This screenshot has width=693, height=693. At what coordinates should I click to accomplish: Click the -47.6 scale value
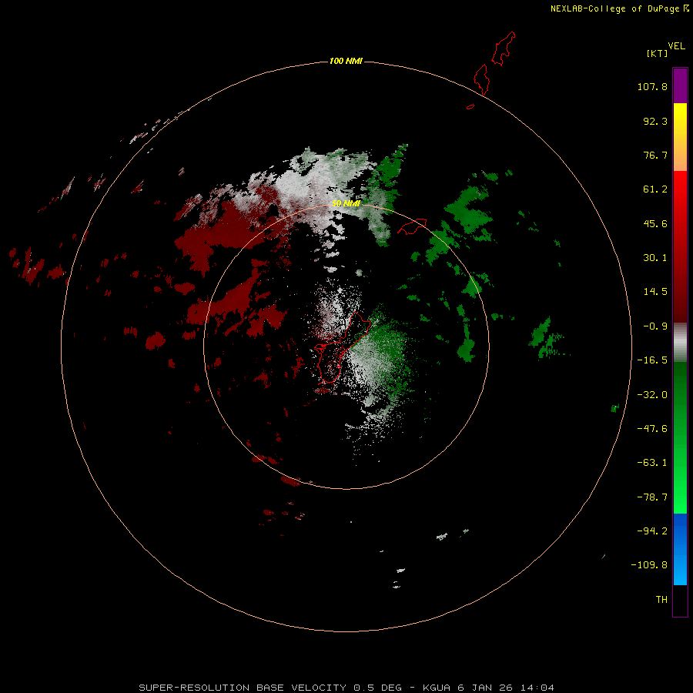coord(652,429)
